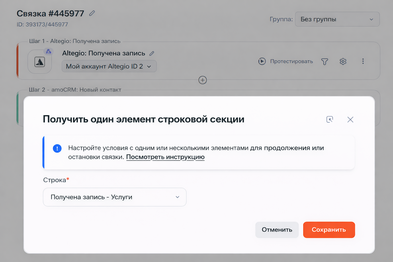Click the Протестировать text label
Image resolution: width=393 pixels, height=262 pixels.
[x=291, y=61]
